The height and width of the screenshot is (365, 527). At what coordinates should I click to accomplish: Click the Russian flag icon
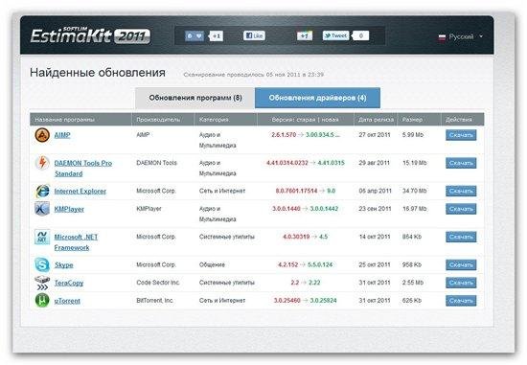442,37
